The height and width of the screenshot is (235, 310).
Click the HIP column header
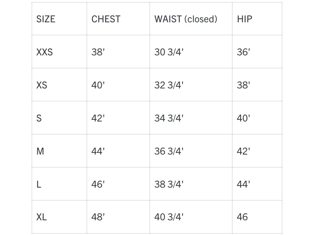pyautogui.click(x=245, y=19)
